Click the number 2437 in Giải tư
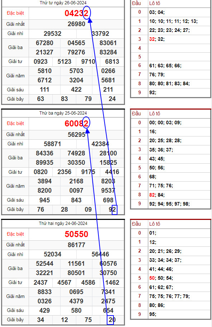The height and width of the screenshot is (327, 212). pos(40,283)
